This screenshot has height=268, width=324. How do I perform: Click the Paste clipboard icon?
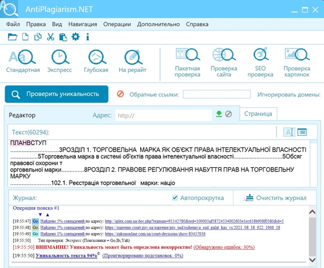63,37
